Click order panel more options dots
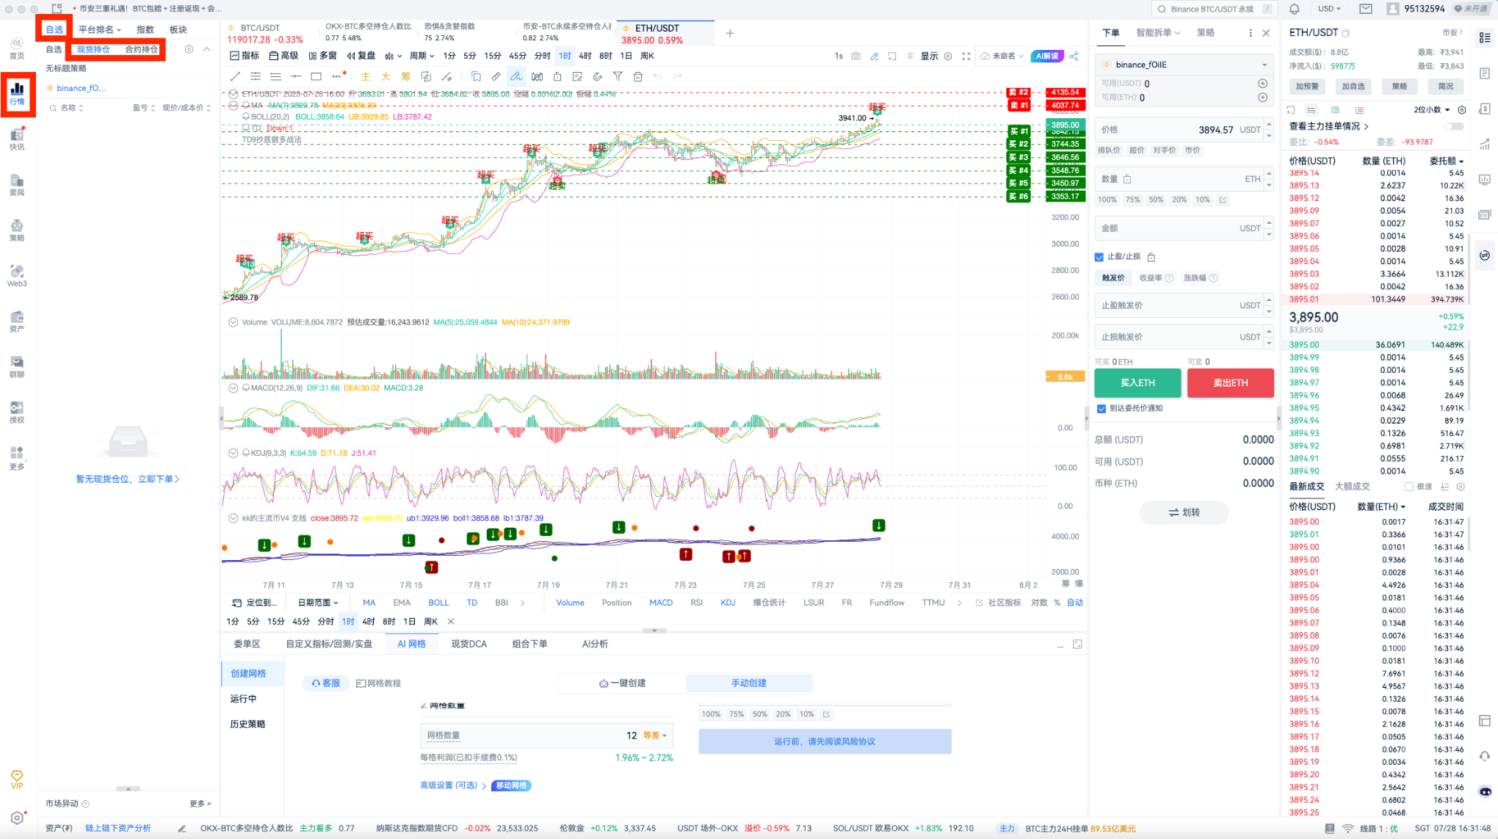Image resolution: width=1498 pixels, height=839 pixels. [1251, 33]
